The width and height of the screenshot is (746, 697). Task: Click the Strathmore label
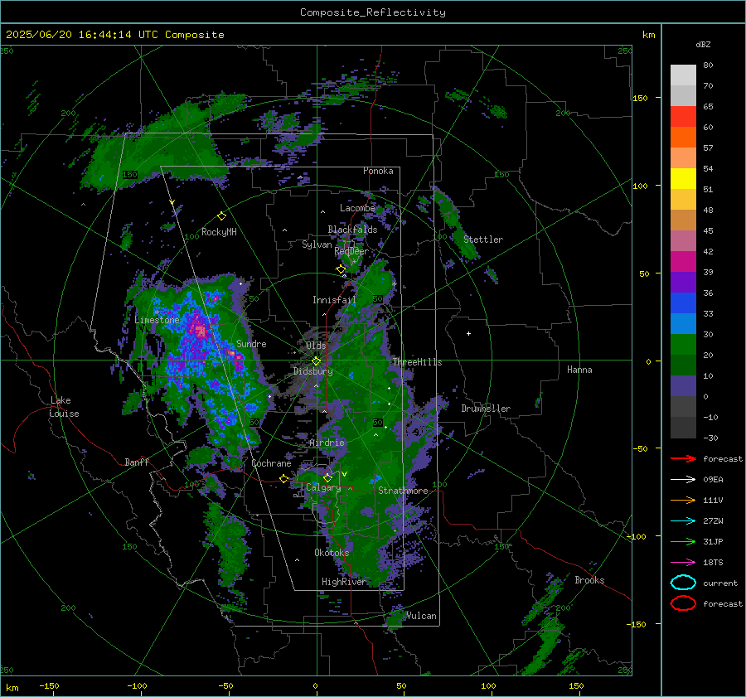tap(403, 491)
